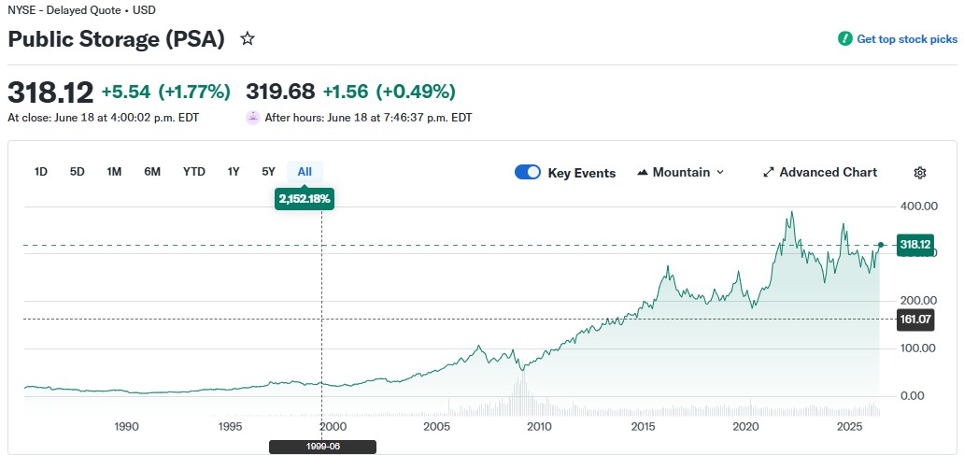This screenshot has width=964, height=455.
Task: Click the 1995 label on time axis
Action: point(229,427)
